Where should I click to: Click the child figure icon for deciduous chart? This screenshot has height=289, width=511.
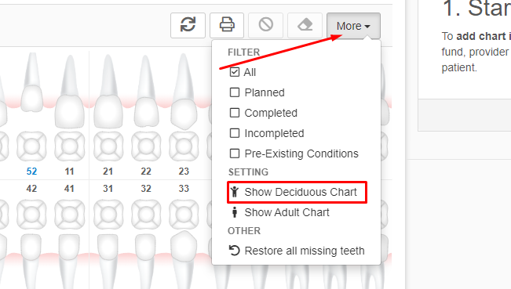(235, 192)
